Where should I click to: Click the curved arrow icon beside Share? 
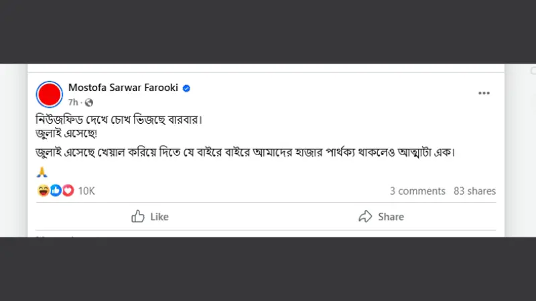(365, 216)
